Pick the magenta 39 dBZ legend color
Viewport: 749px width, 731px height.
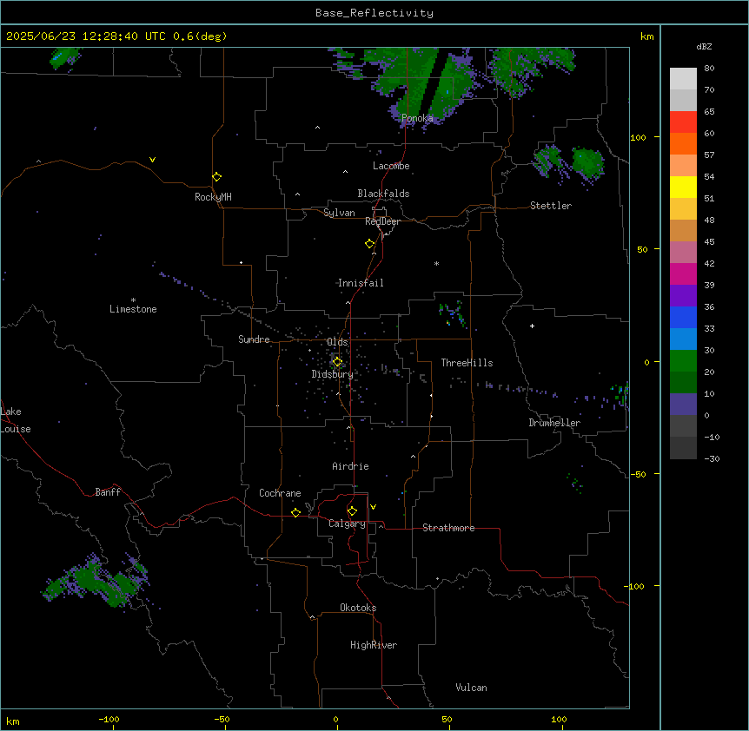[x=683, y=273]
